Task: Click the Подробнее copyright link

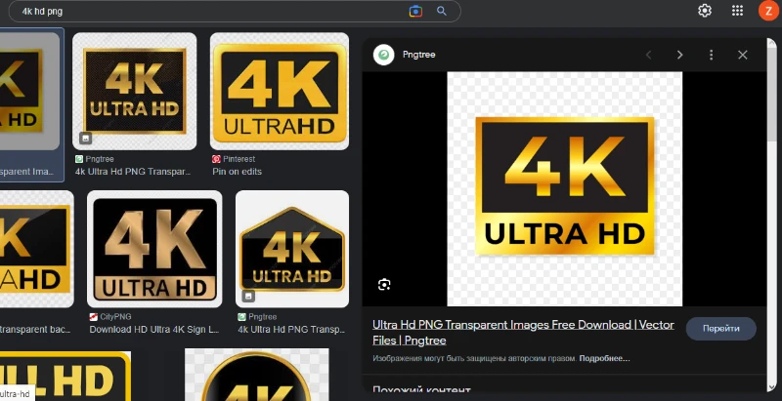Action: (x=604, y=358)
